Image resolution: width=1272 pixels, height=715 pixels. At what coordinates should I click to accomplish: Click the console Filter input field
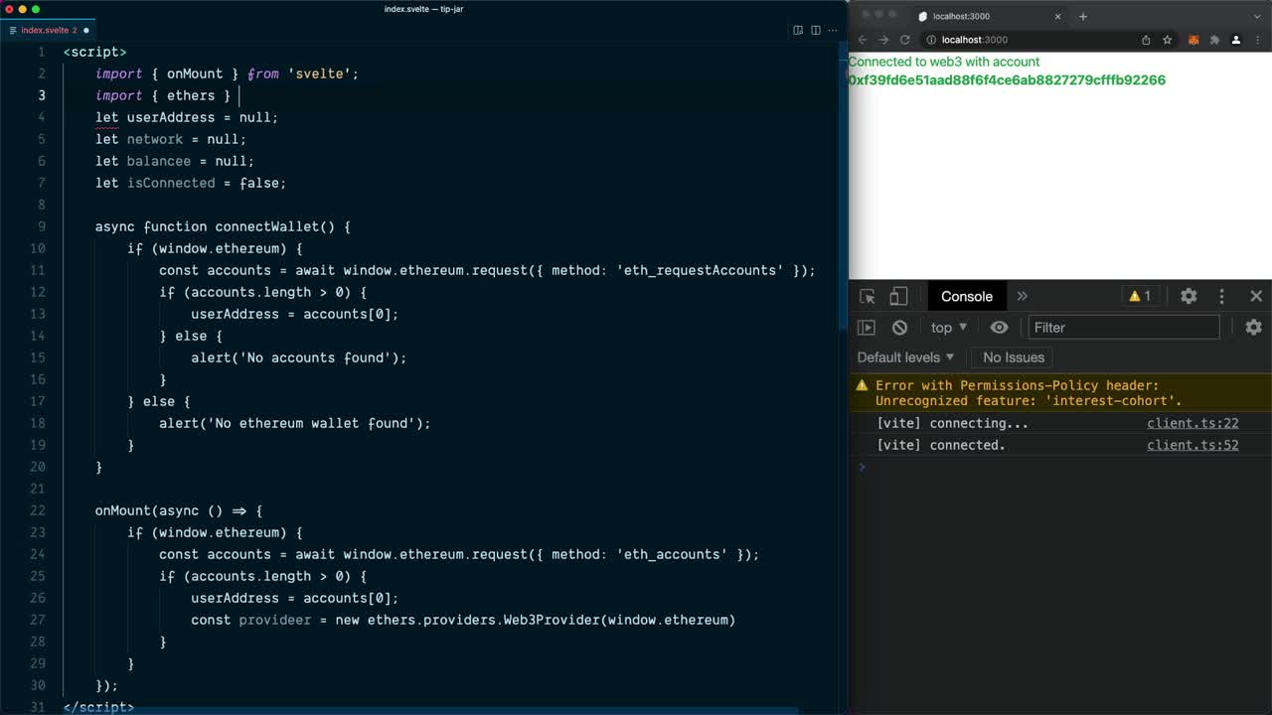click(x=1123, y=328)
